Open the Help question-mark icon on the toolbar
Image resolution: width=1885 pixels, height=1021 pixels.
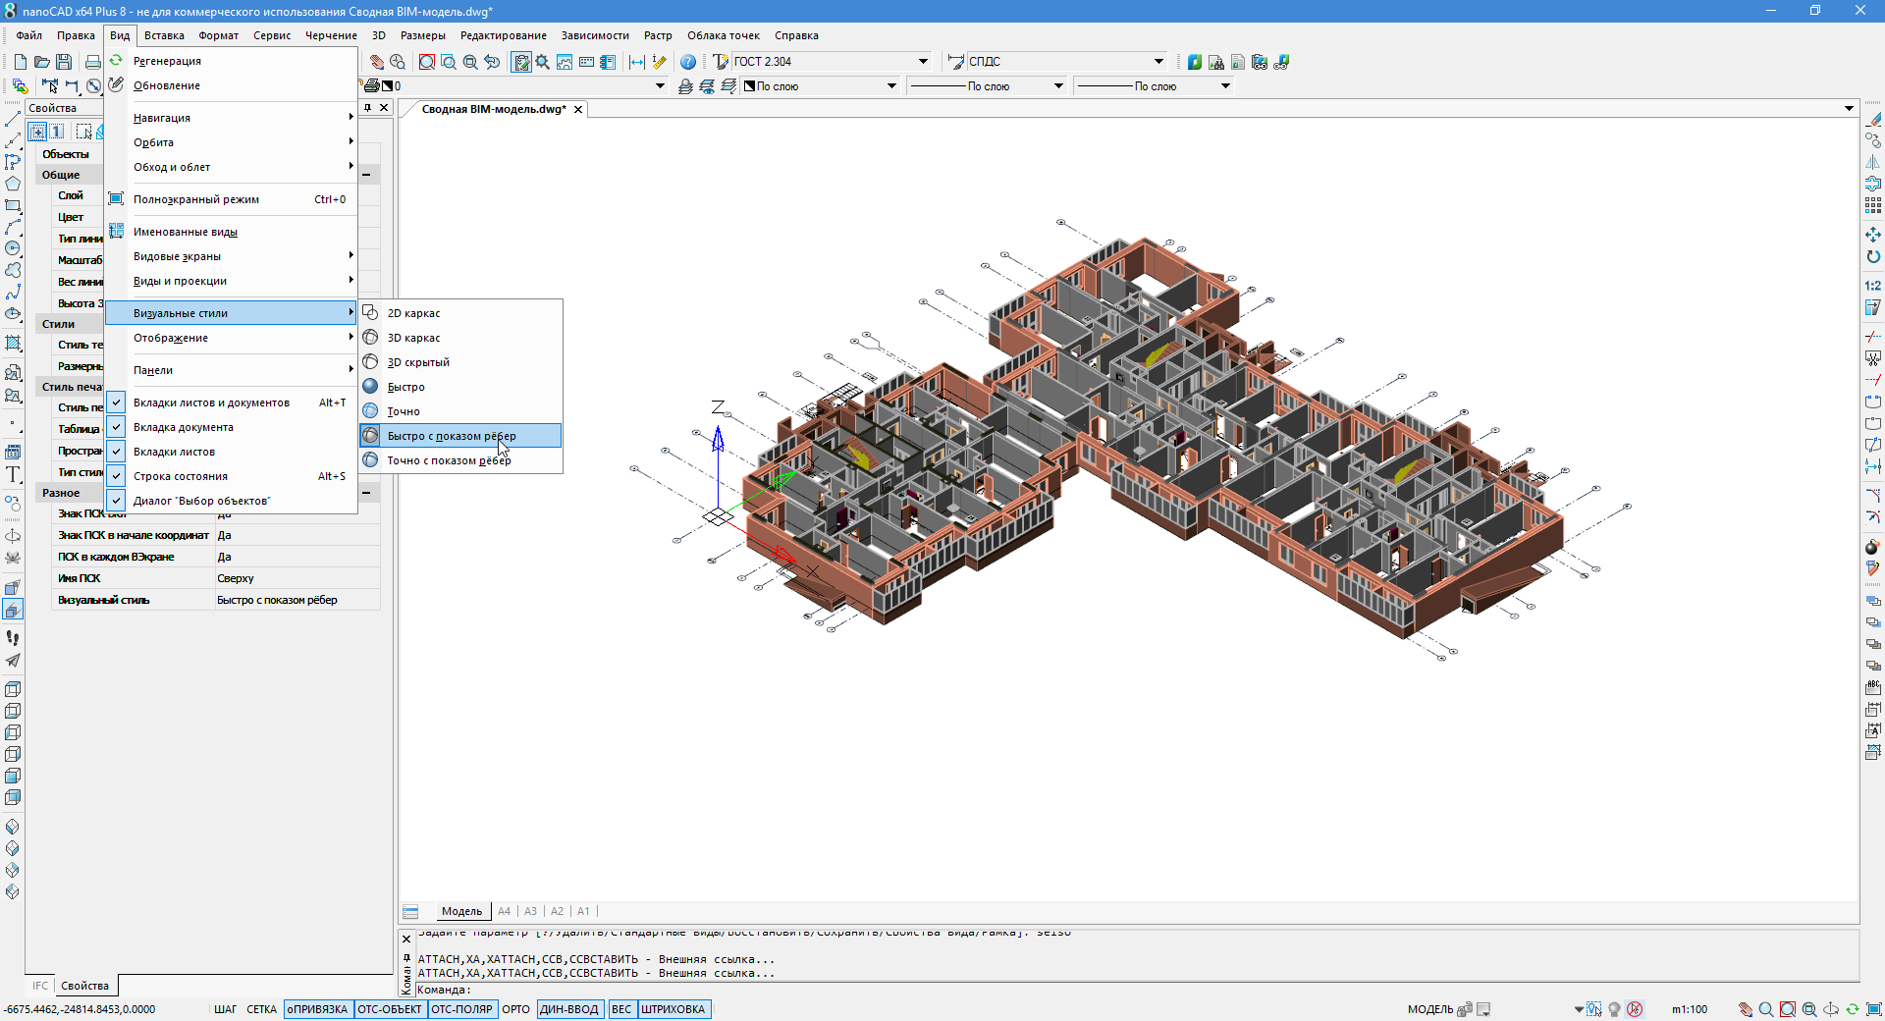[689, 62]
